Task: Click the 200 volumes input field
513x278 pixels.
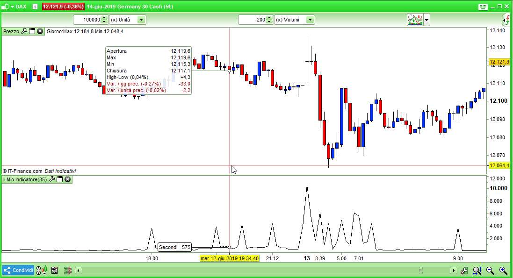Action: click(252, 20)
